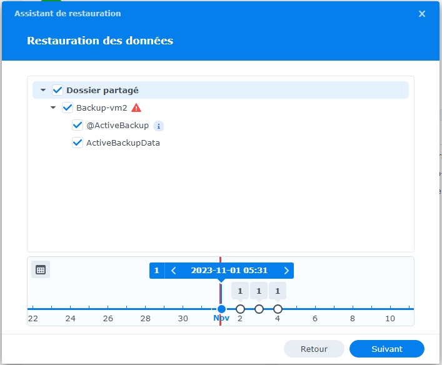Select the November 3 backup point
This screenshot has height=365, width=442.
[x=259, y=309]
